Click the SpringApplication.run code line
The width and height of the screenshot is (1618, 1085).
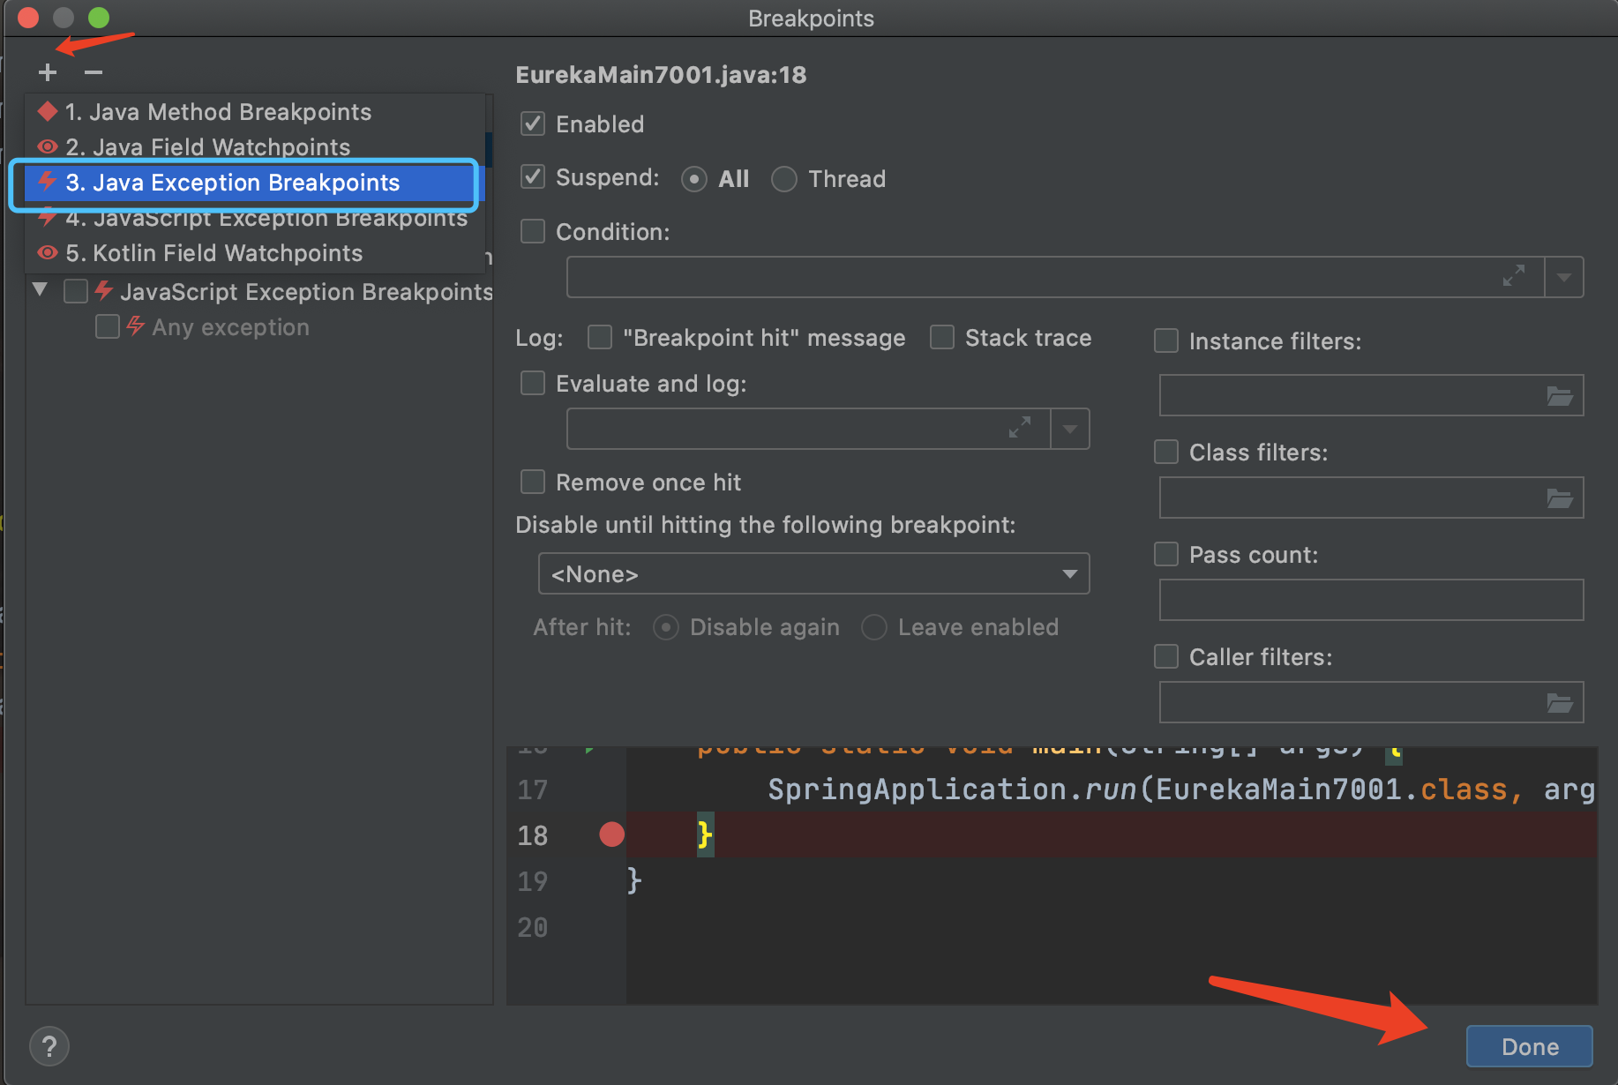(x=1180, y=789)
